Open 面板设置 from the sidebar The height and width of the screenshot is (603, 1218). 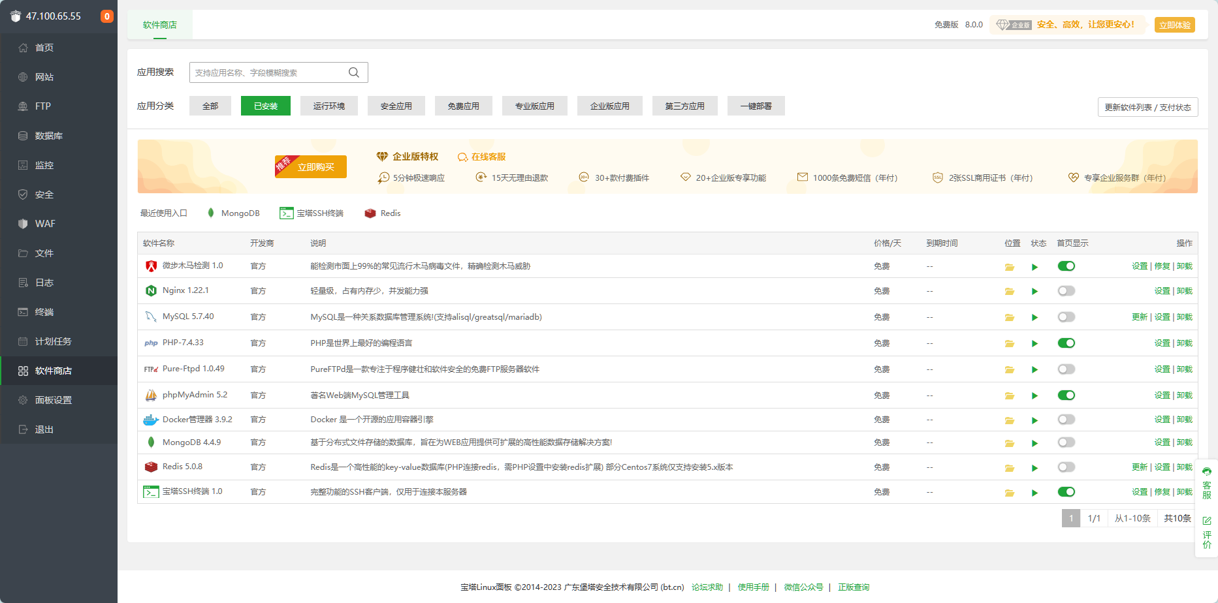click(53, 399)
